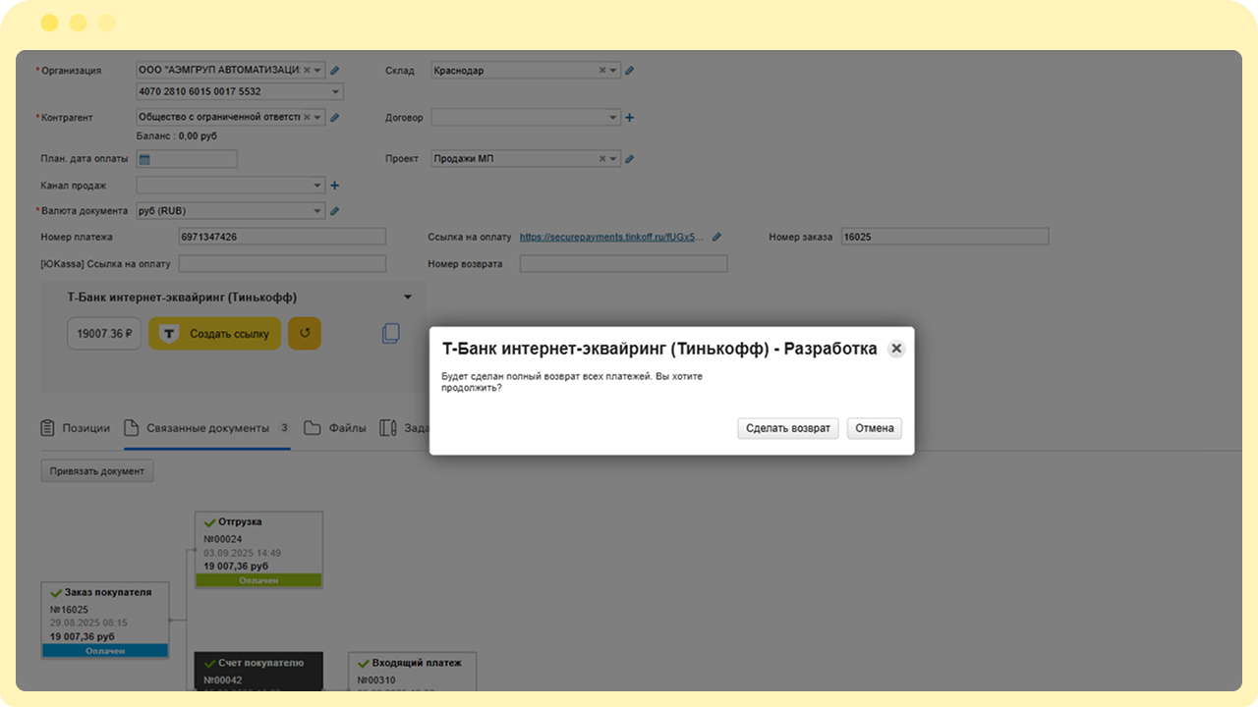Screen dimensions: 1258x707
Task: Open Проект dropdown arrow
Action: click(614, 159)
